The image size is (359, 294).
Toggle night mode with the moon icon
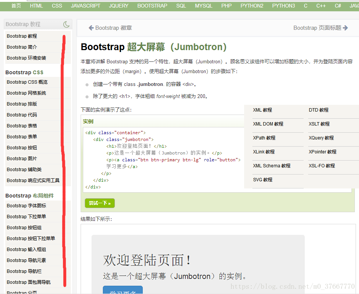66,24
